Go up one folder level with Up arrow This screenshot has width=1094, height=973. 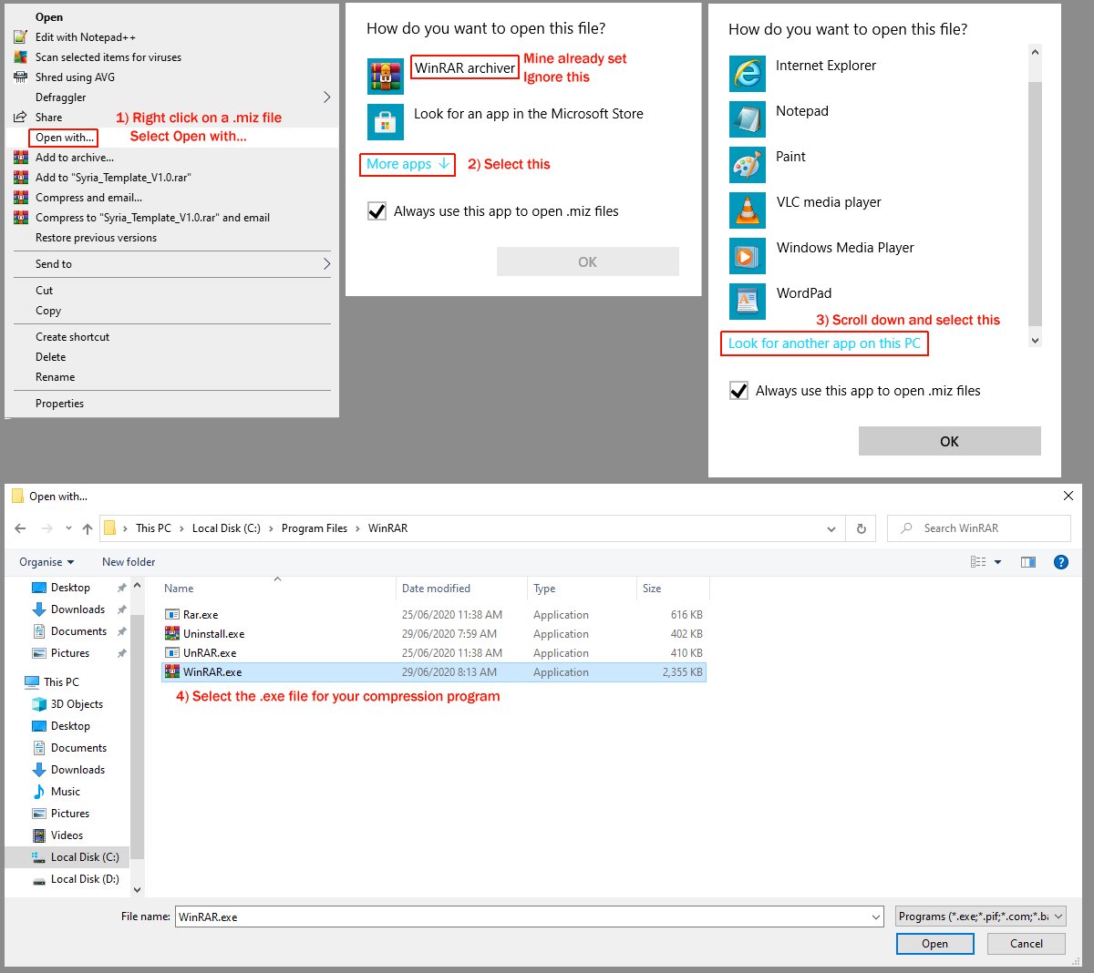(88, 528)
